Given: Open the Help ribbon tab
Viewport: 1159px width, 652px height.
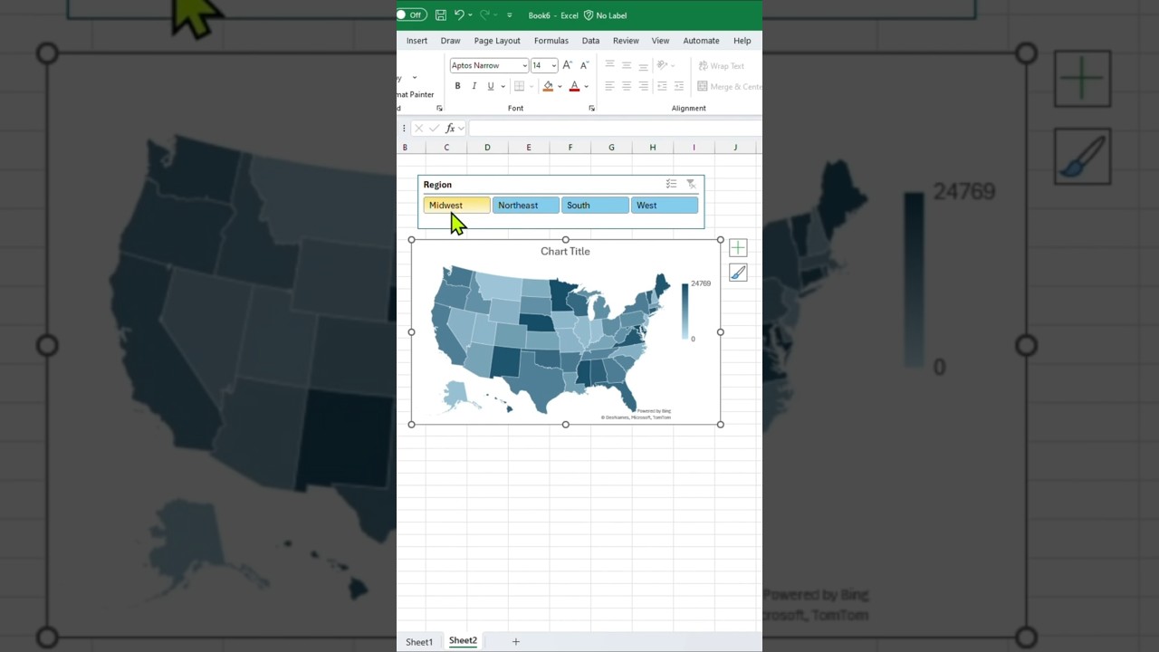Looking at the screenshot, I should [x=742, y=41].
